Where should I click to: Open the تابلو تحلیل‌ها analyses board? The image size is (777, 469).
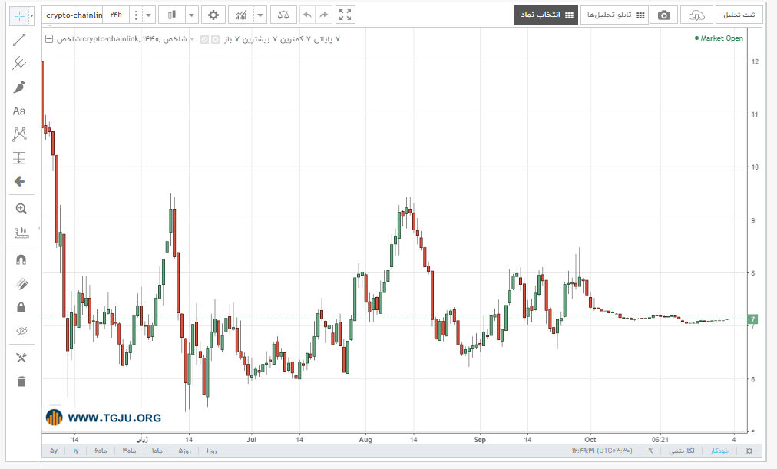click(616, 15)
